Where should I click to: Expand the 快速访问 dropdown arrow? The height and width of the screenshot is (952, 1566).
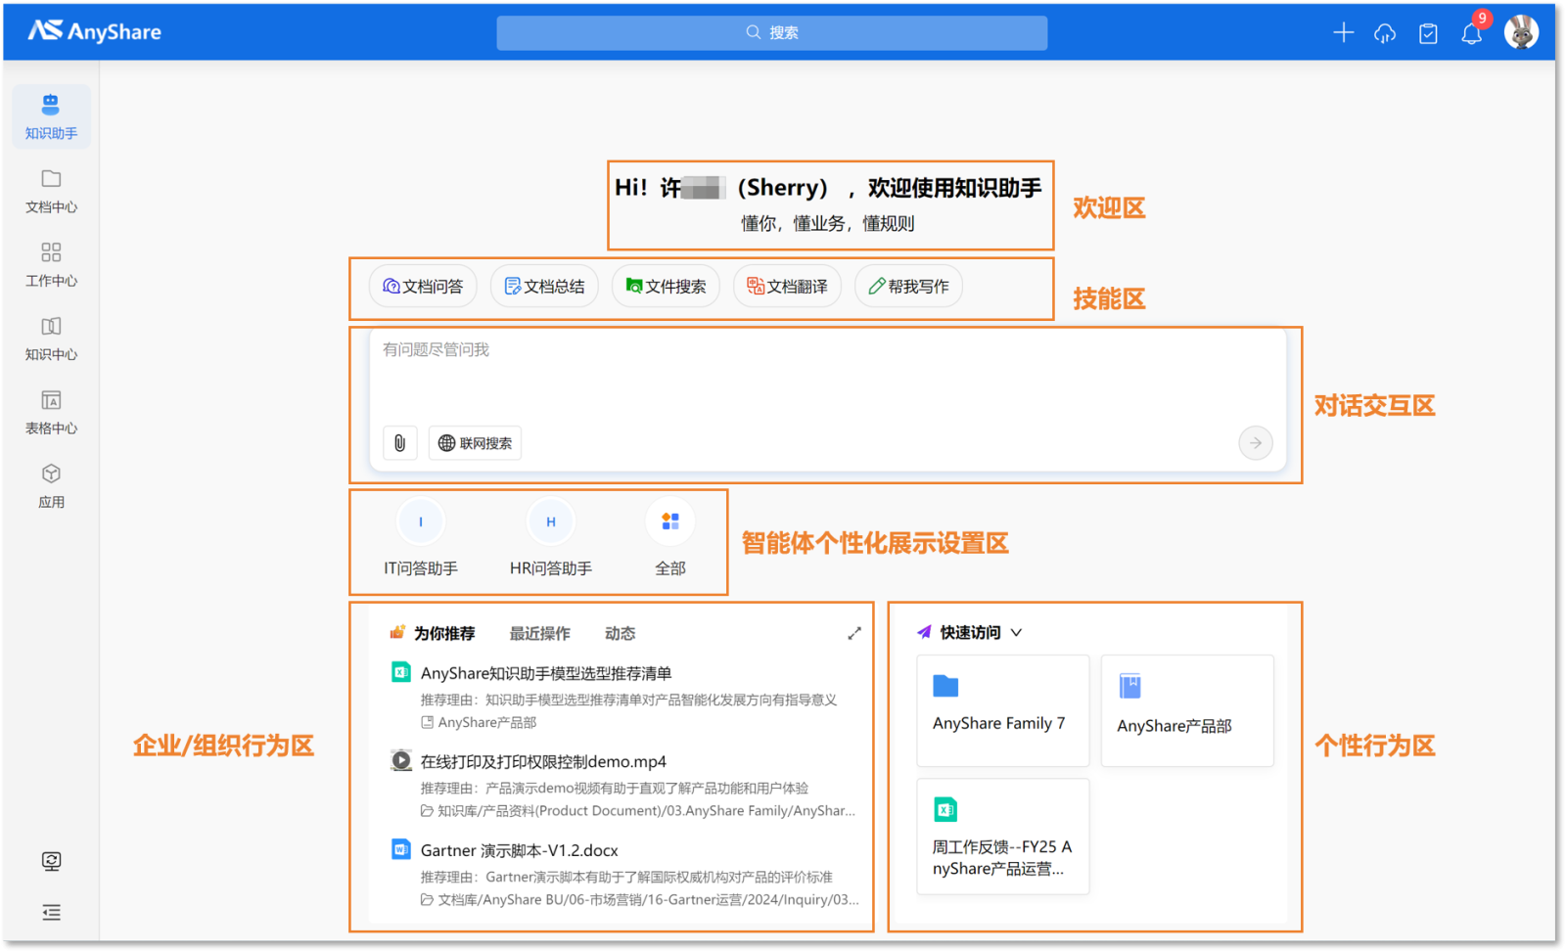pos(1016,633)
